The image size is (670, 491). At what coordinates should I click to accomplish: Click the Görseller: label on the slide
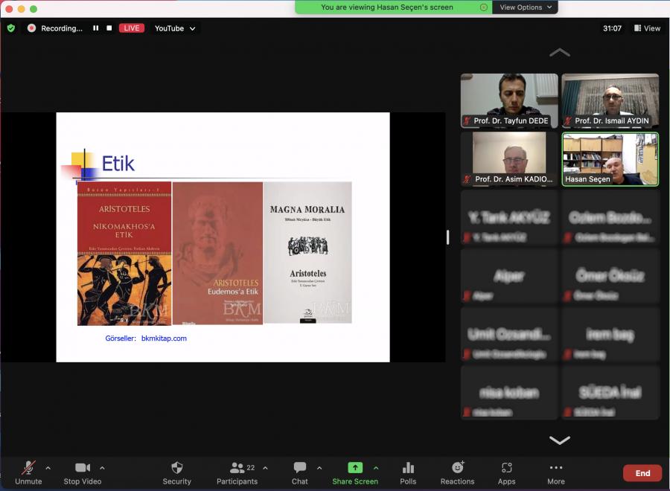coord(121,338)
